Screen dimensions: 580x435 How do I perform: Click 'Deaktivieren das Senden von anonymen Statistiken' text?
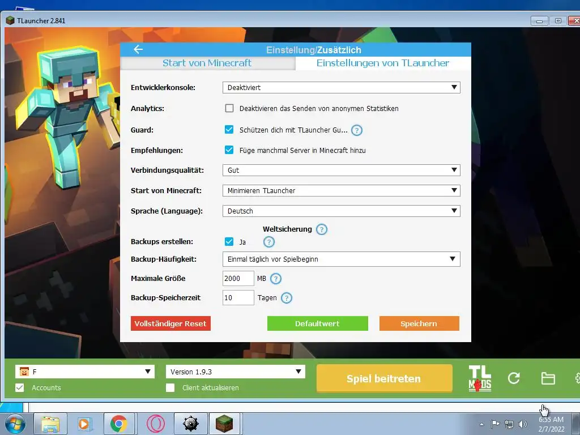pos(319,108)
